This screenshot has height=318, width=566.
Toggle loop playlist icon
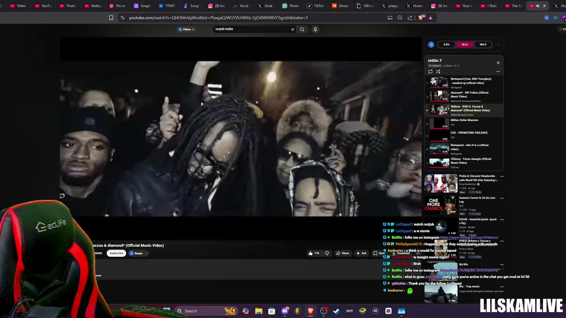[x=430, y=72]
